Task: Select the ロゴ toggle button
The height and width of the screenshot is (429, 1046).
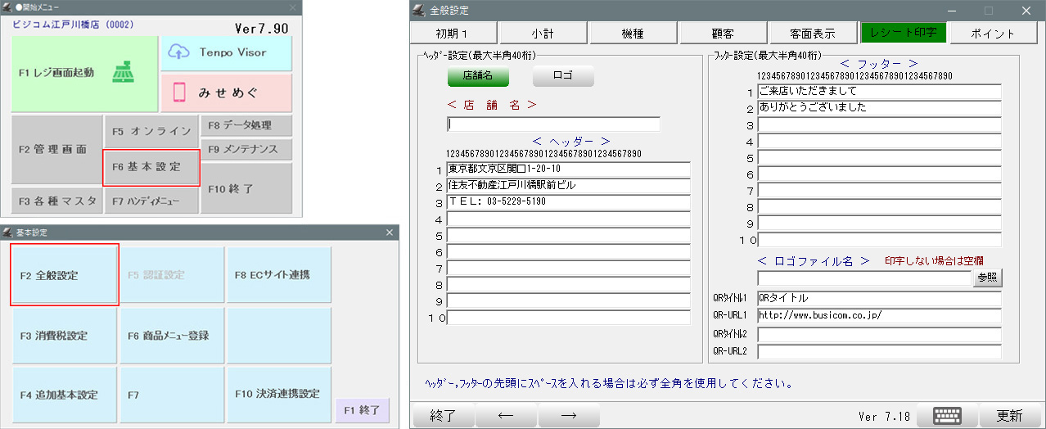Action: click(563, 76)
